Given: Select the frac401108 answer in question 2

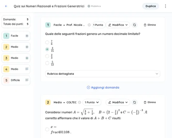Looking at the screenshot, I should tap(47, 129).
